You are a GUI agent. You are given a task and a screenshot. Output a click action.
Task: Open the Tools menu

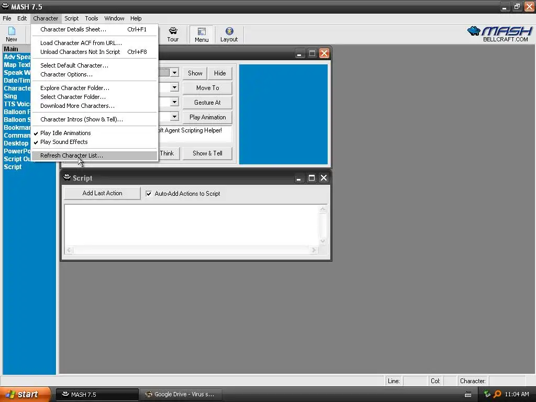[91, 18]
